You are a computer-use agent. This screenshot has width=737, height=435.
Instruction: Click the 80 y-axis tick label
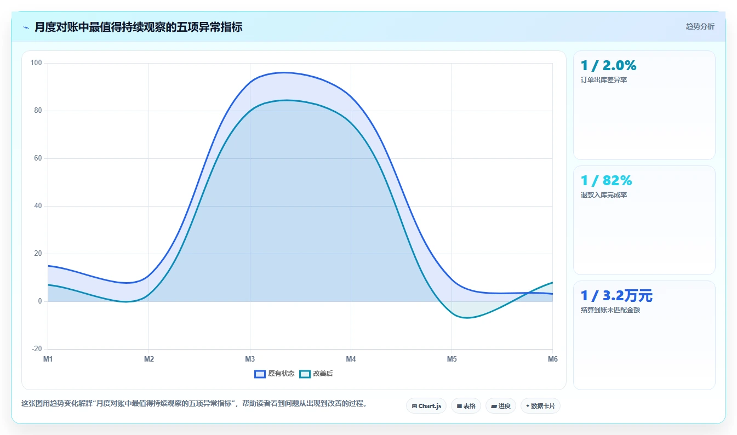pos(38,111)
